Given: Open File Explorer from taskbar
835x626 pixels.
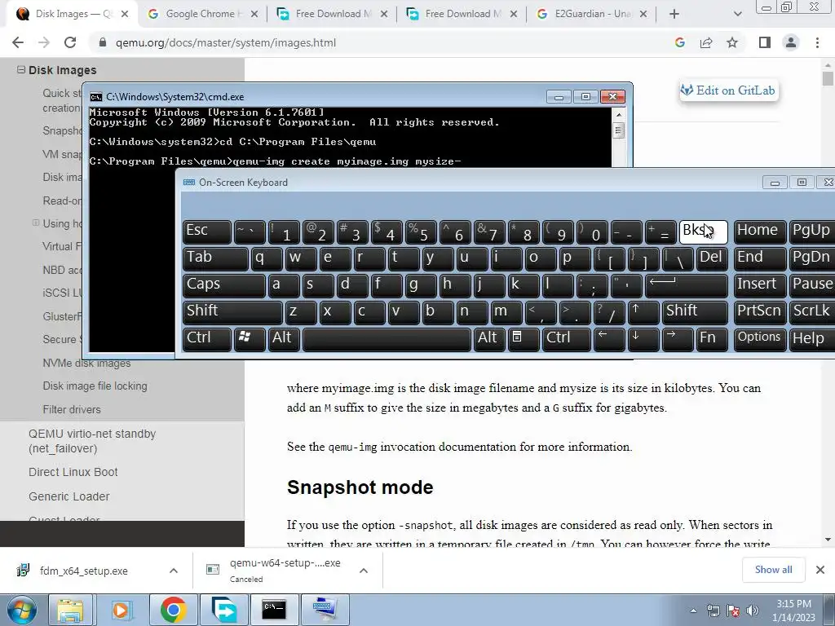Looking at the screenshot, I should click(x=70, y=610).
